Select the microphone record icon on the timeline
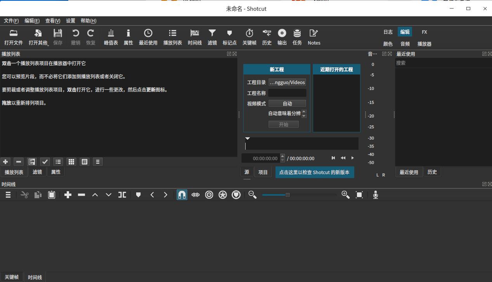492x282 pixels. coord(375,194)
